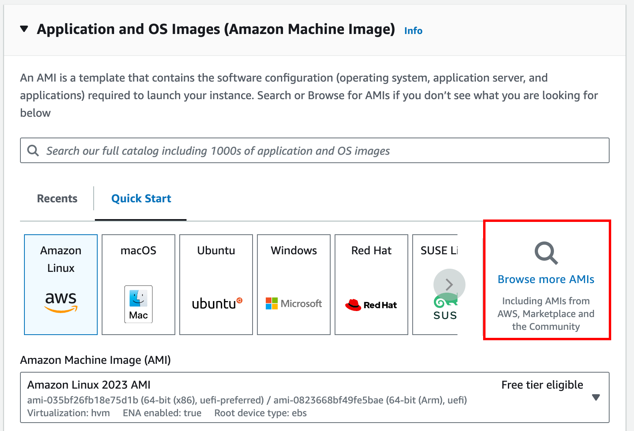
Task: Collapse the Application and OS Images section
Action: pos(24,29)
